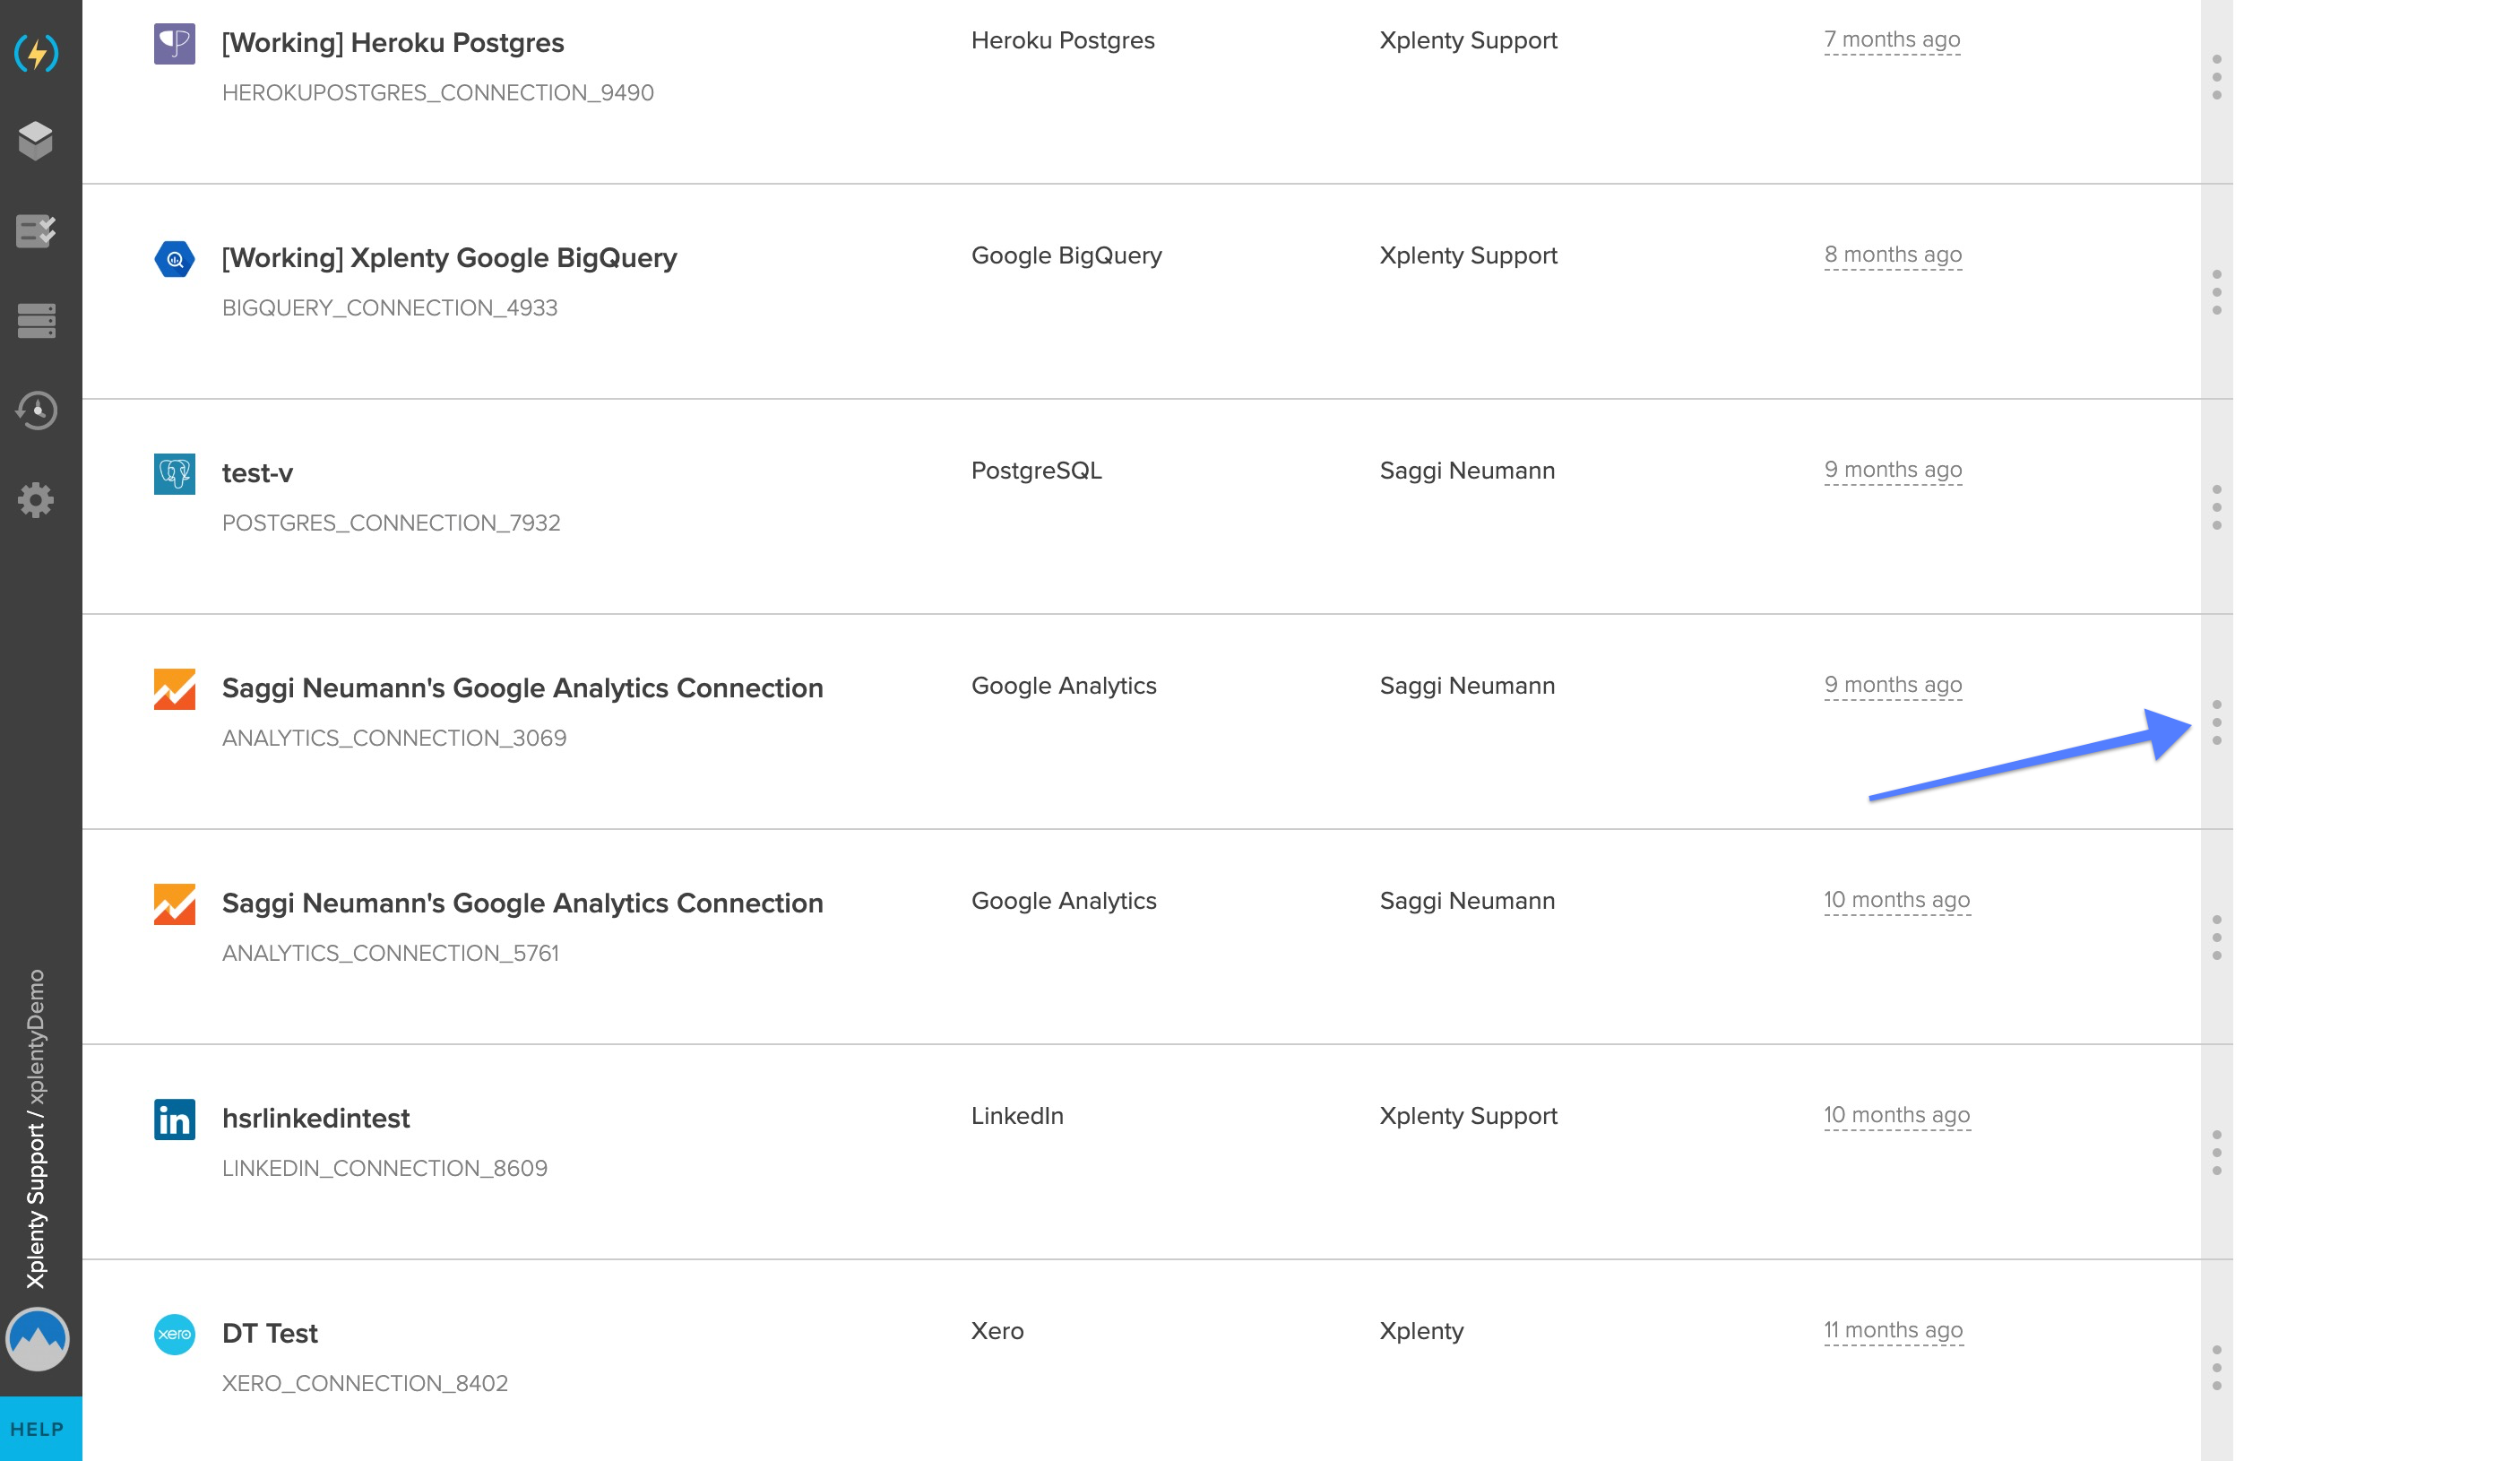2520x1461 pixels.
Task: Open the [Working] Xplenty Google BigQuery connection
Action: [449, 258]
